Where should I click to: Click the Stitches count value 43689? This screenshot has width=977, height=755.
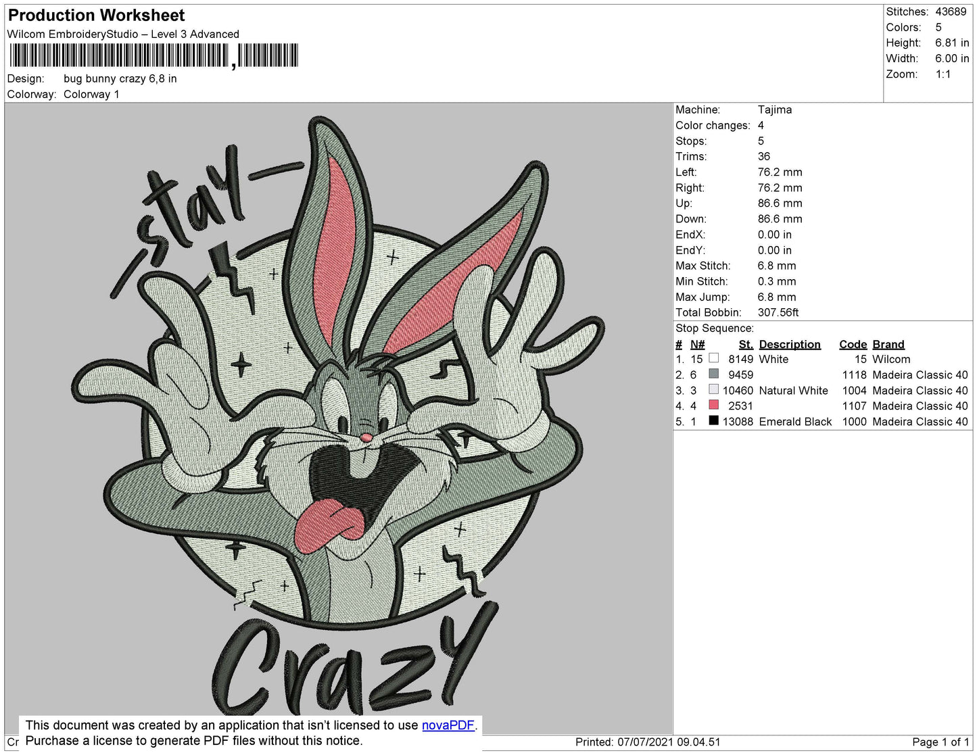(951, 11)
